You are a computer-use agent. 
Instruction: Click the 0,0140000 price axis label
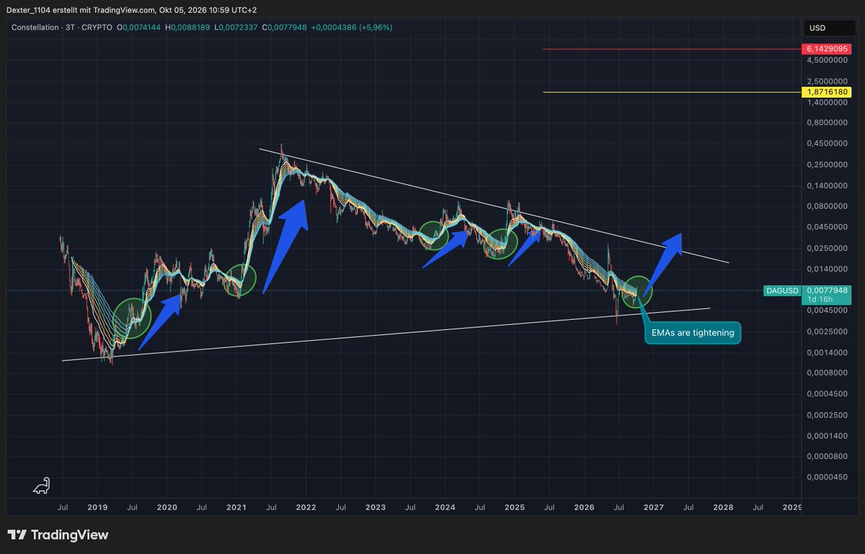tap(828, 269)
